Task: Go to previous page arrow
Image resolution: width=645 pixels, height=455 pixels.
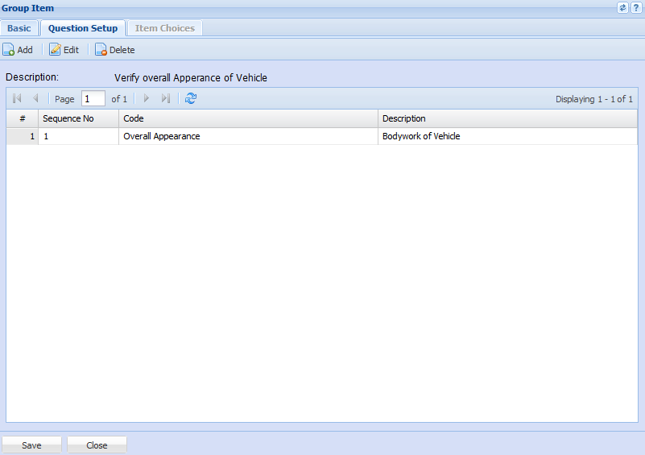Action: (x=35, y=99)
